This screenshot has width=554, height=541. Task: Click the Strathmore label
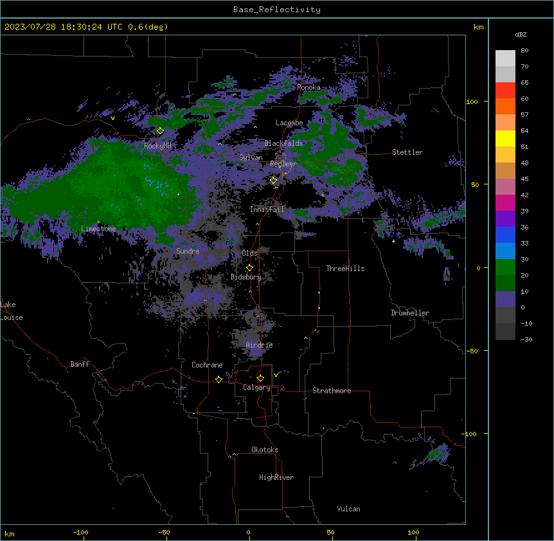tap(332, 391)
